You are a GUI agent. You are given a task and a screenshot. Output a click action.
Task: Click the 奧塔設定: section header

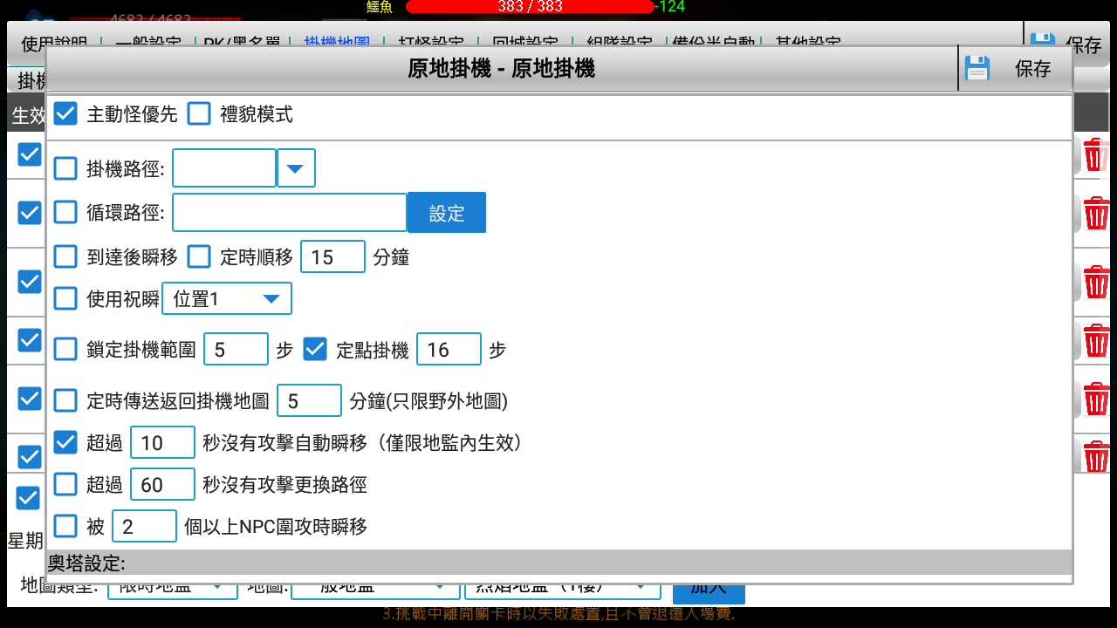pos(559,563)
